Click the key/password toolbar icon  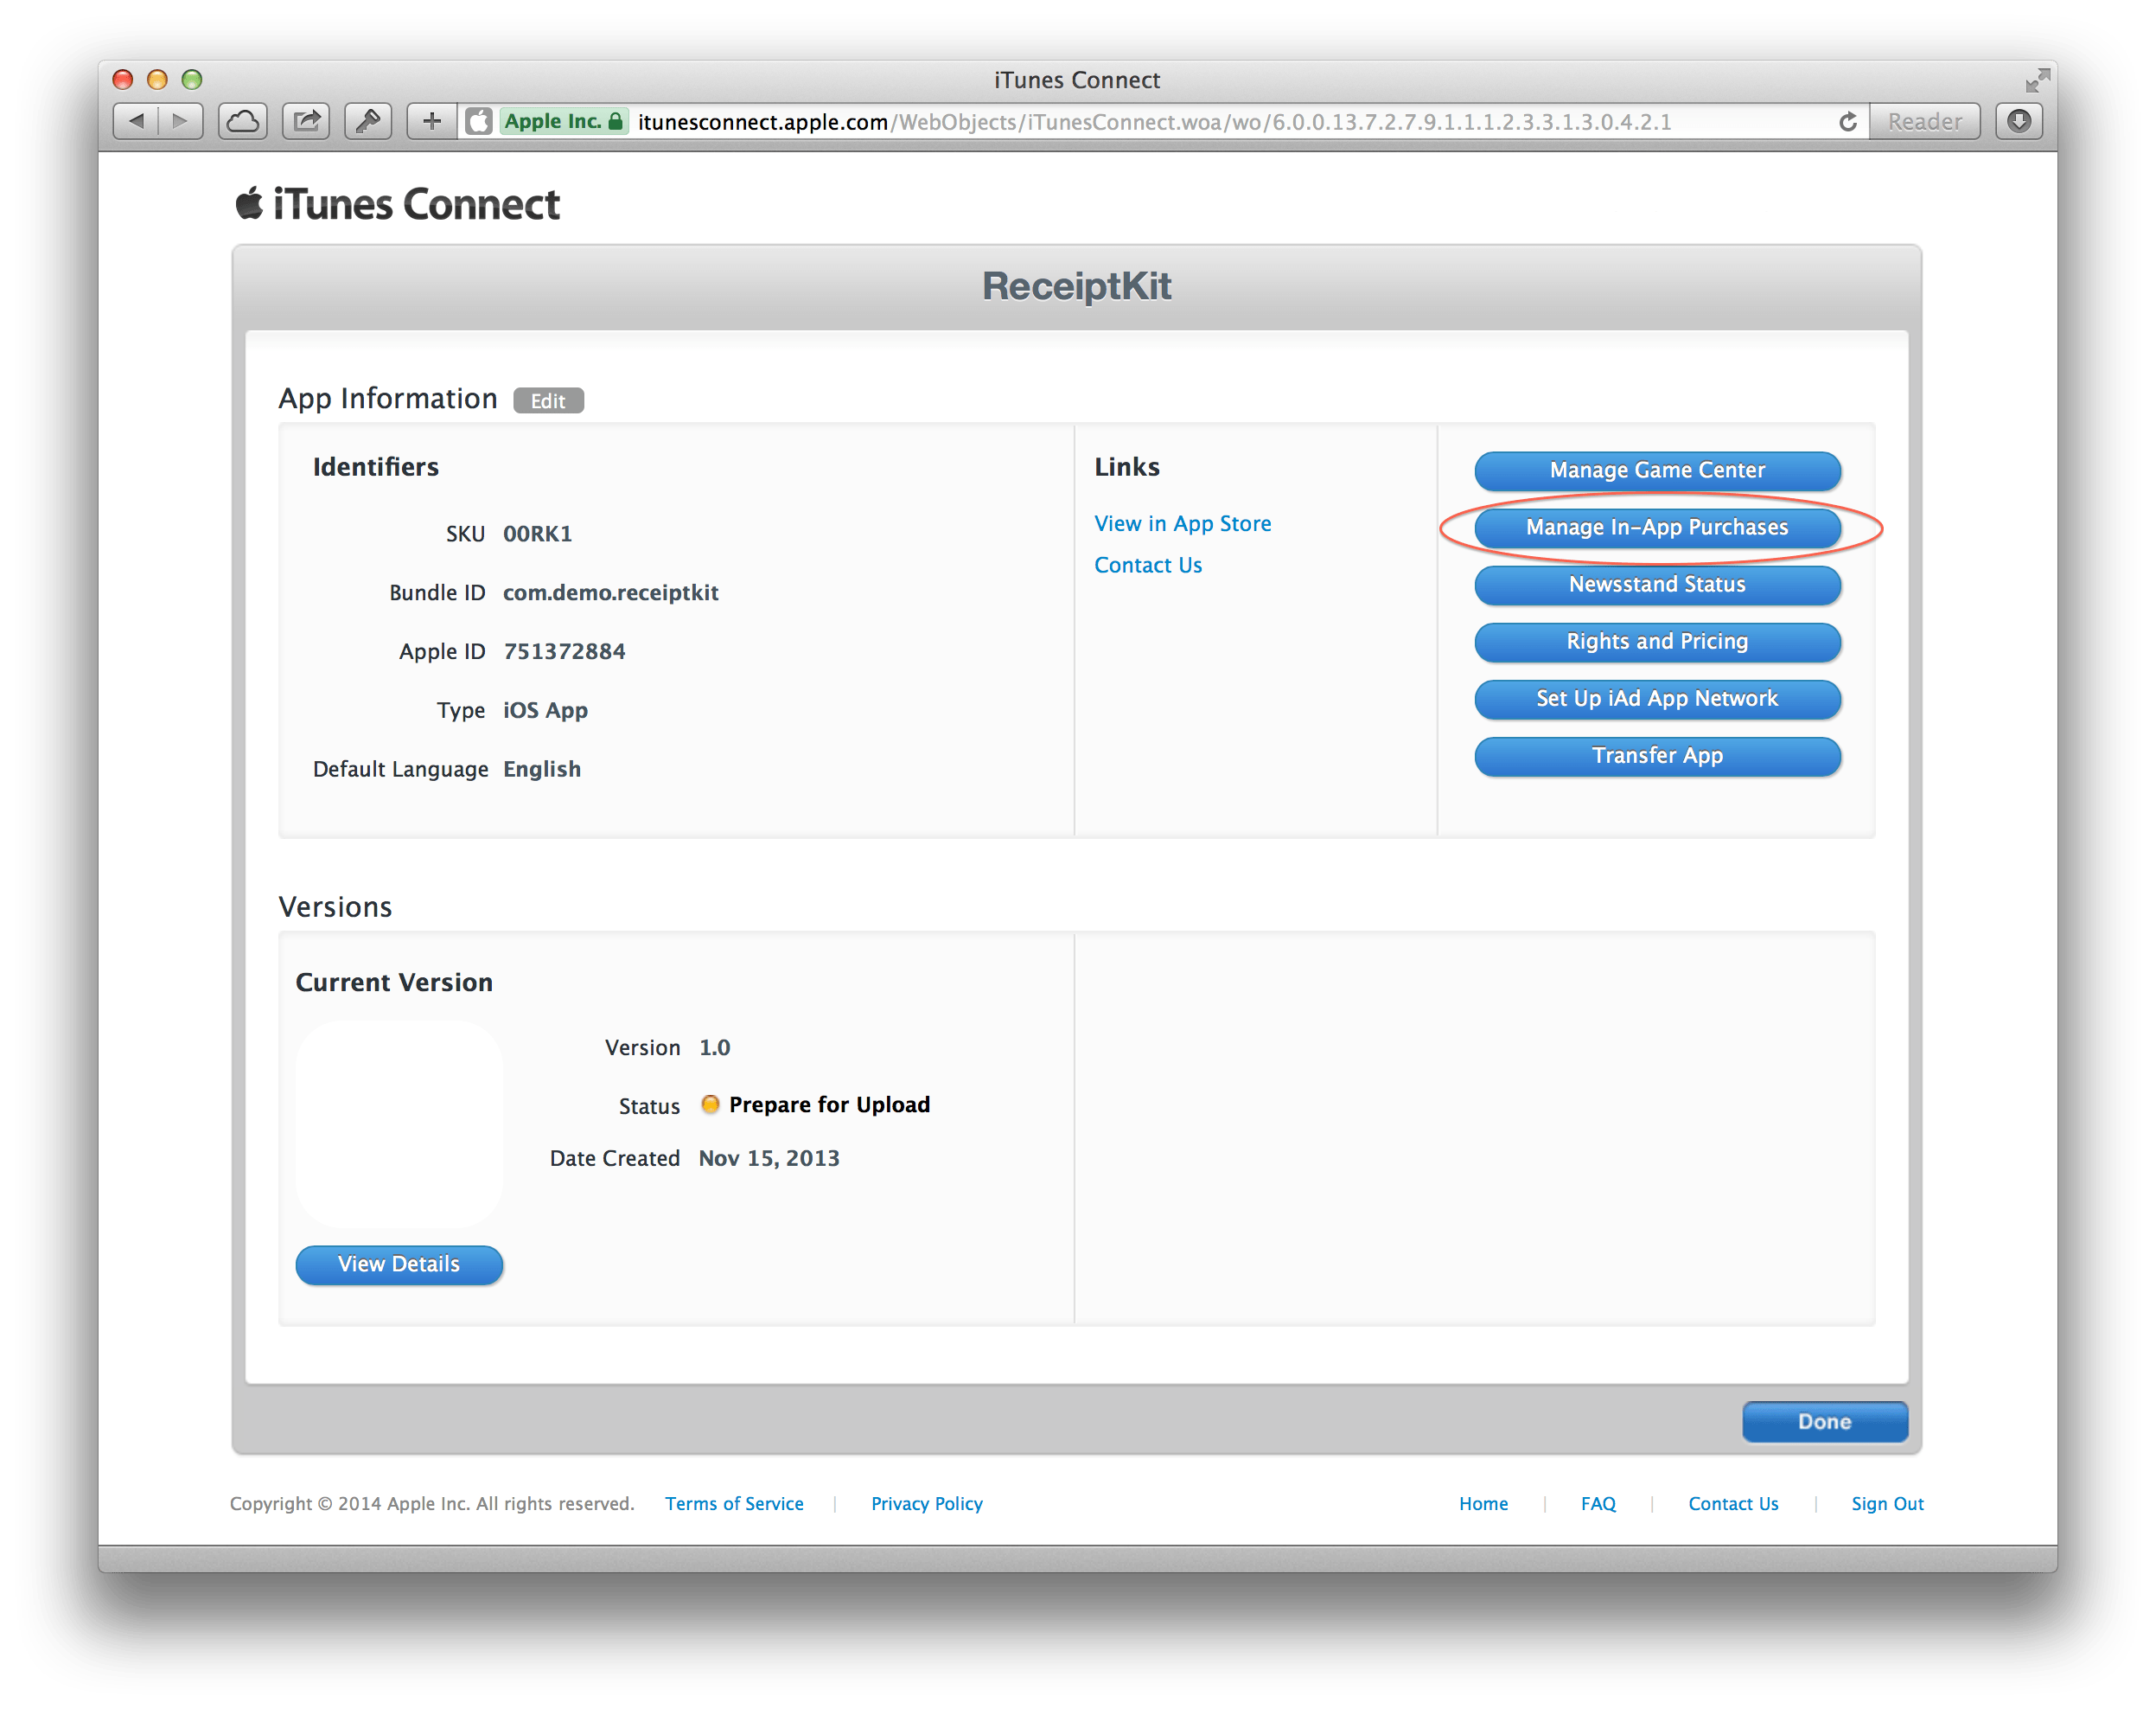pyautogui.click(x=368, y=121)
